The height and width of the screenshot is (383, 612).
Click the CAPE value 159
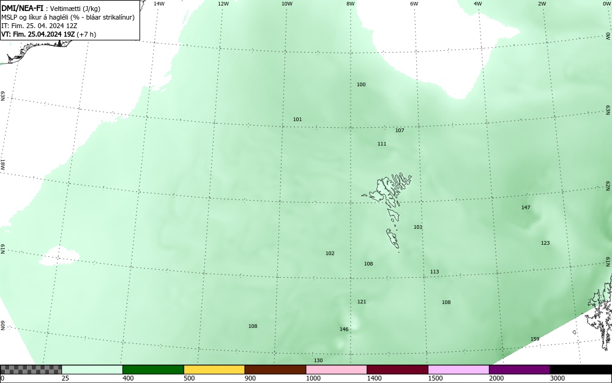click(535, 339)
